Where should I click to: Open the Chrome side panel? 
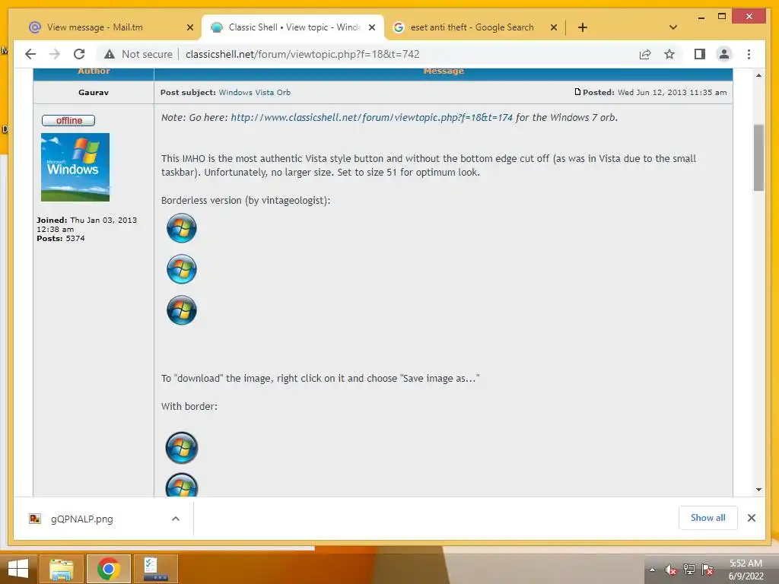[700, 54]
